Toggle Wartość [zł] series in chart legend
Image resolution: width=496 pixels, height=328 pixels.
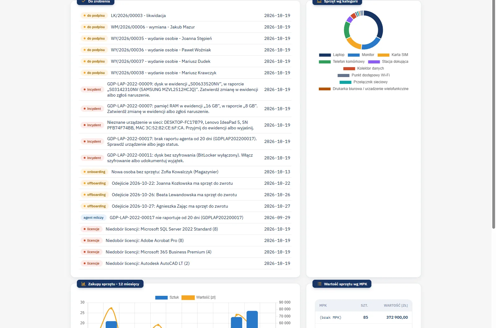coord(198,297)
